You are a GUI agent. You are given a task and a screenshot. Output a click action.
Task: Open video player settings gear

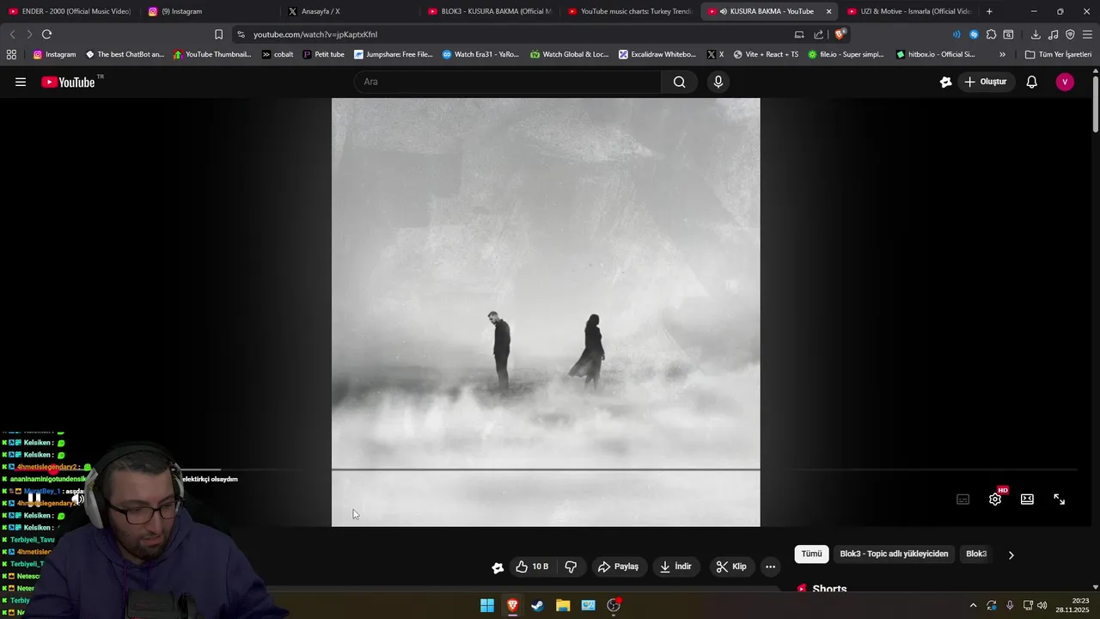[995, 499]
